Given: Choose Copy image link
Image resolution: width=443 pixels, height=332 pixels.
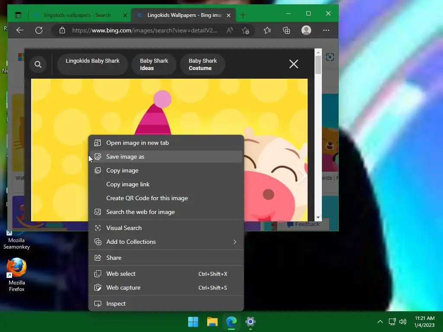Looking at the screenshot, I should click(x=166, y=184).
